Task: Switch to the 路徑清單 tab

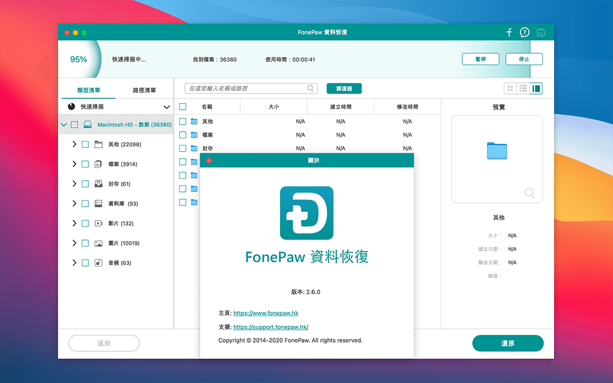Action: [x=144, y=90]
